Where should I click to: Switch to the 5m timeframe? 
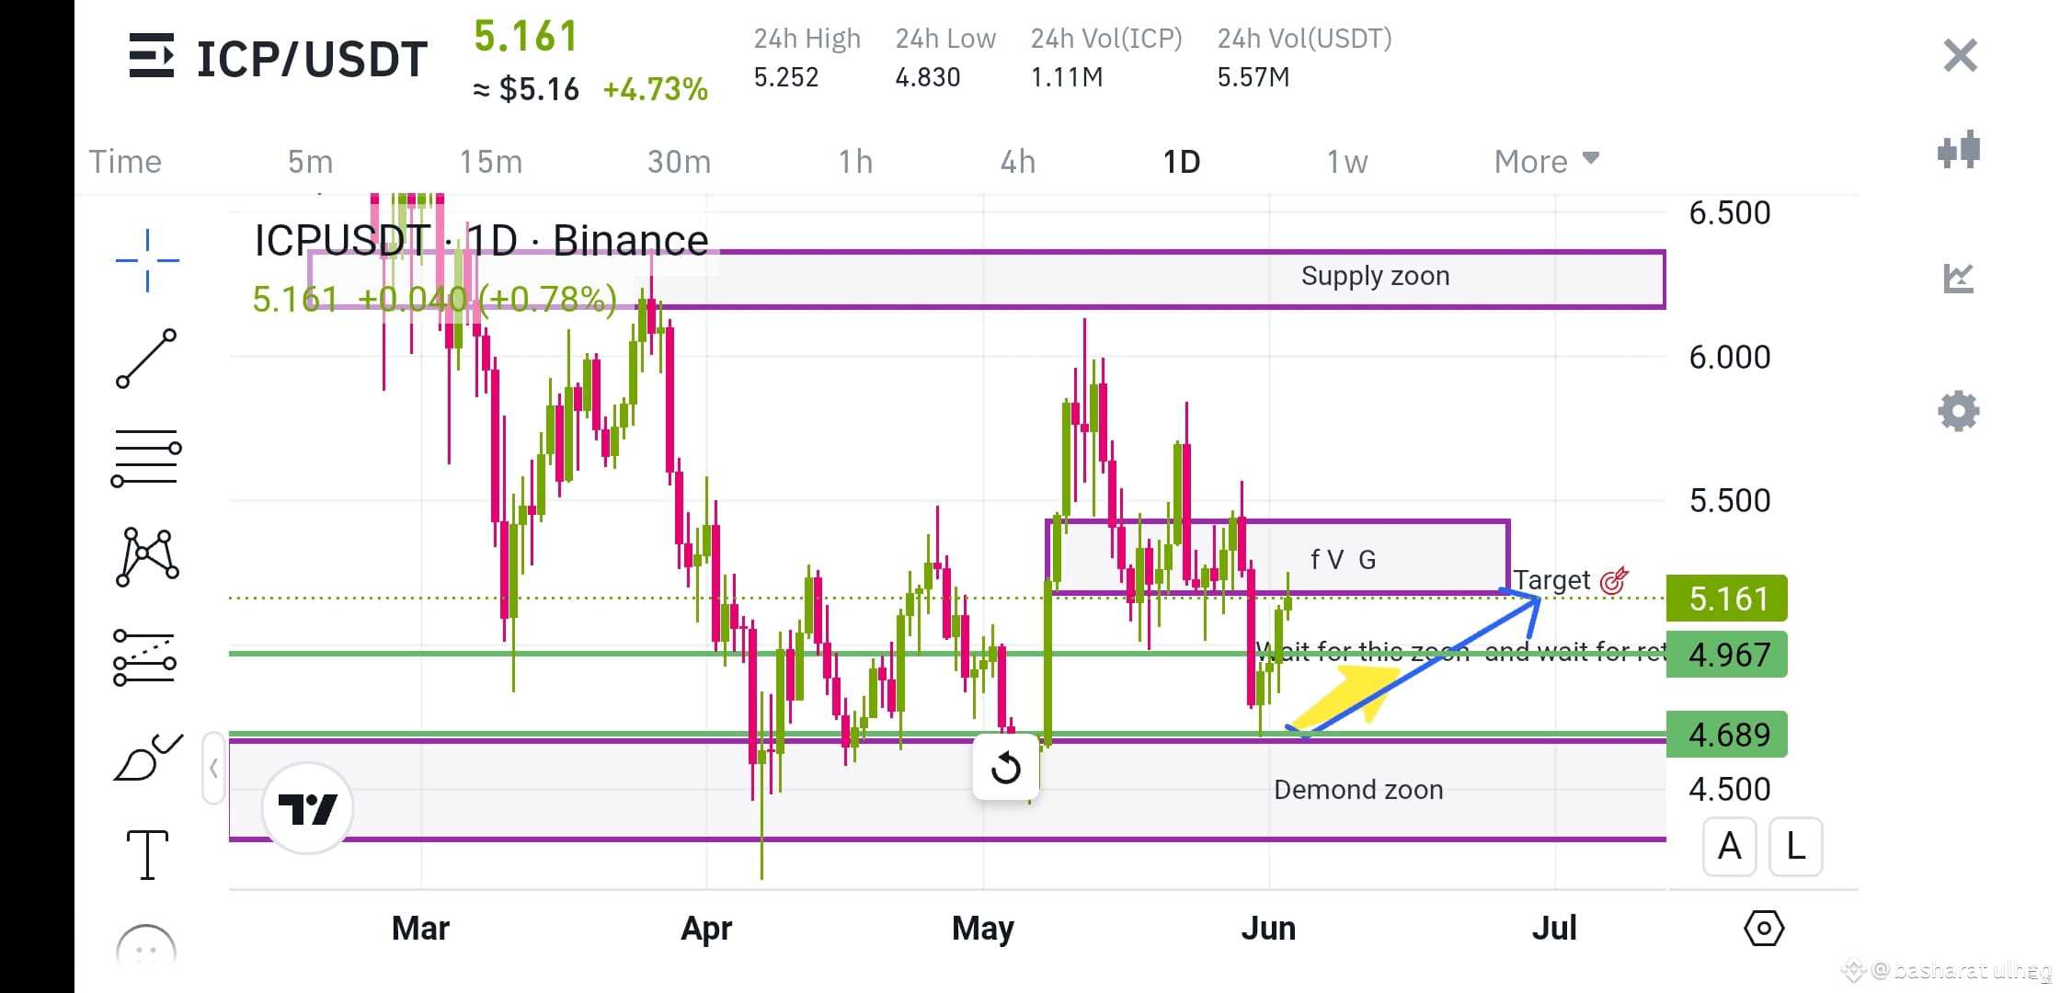[310, 162]
